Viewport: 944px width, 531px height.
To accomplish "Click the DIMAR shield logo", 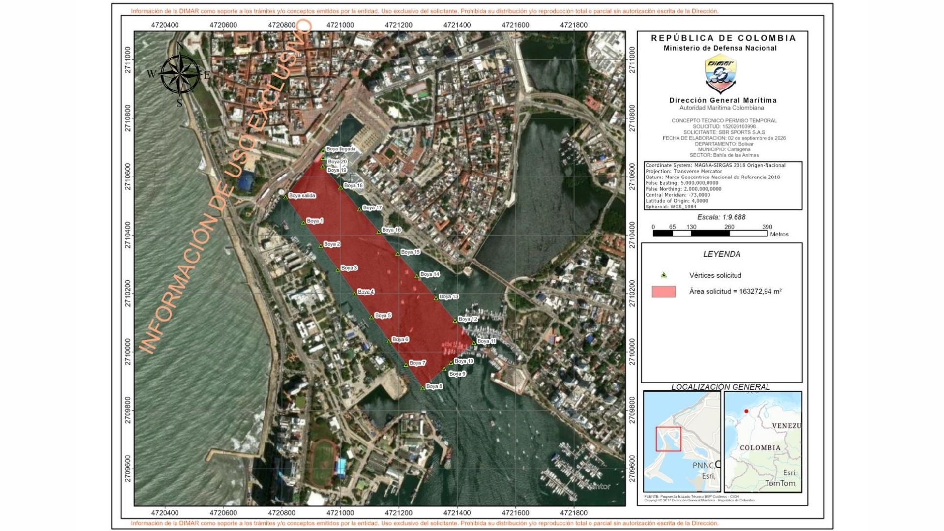I will (x=720, y=74).
